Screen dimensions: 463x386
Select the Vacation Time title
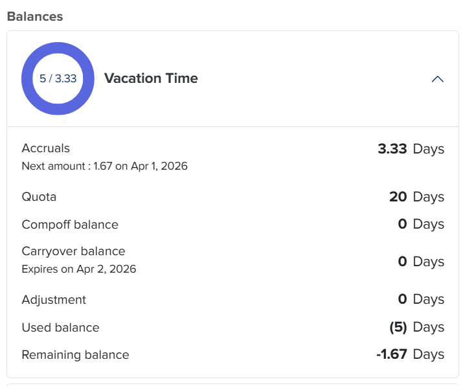click(151, 78)
